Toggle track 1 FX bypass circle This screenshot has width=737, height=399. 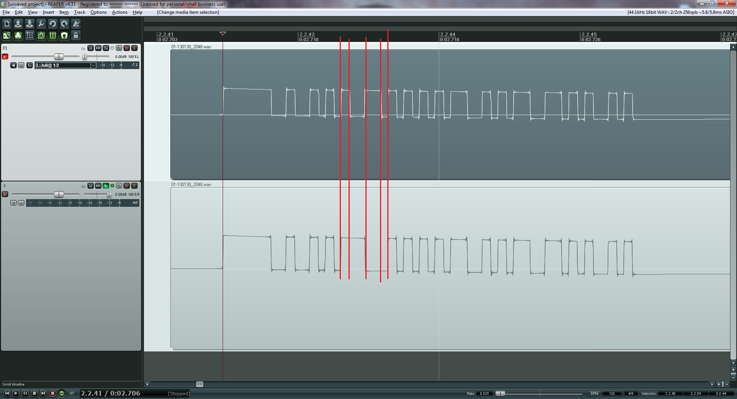(112, 48)
